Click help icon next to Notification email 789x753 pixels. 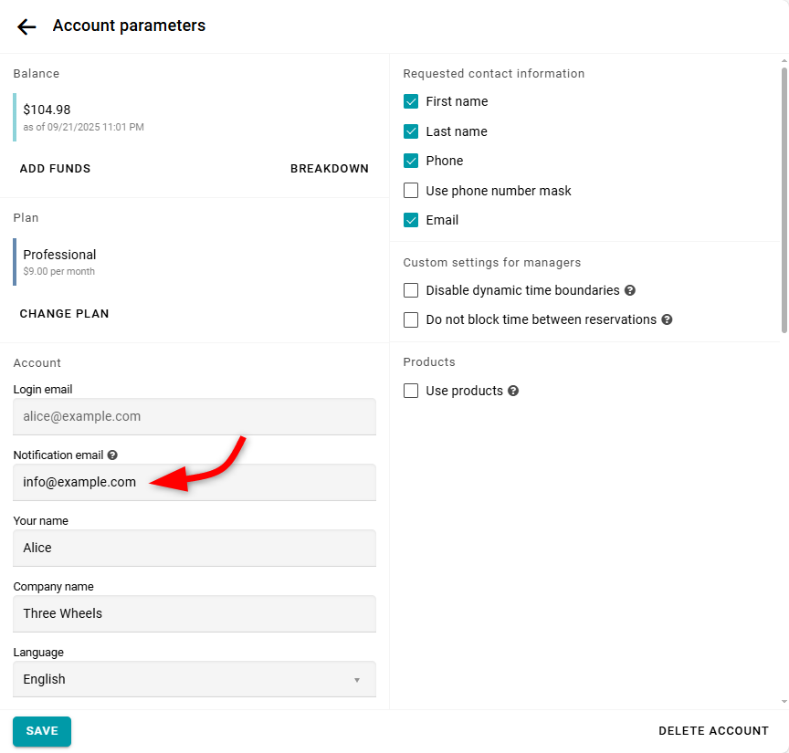112,455
